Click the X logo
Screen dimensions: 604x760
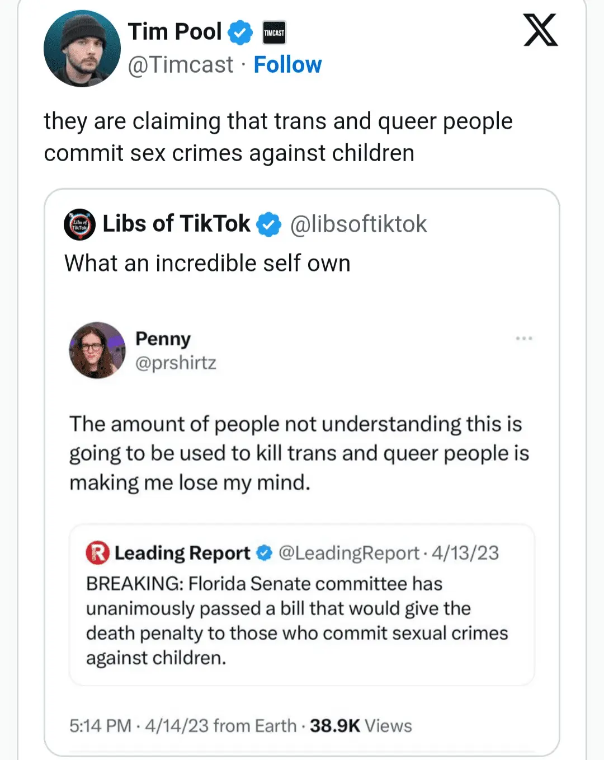540,30
